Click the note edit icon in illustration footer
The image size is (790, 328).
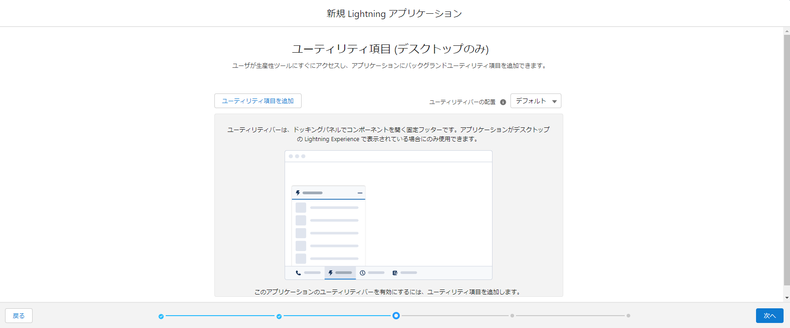395,273
